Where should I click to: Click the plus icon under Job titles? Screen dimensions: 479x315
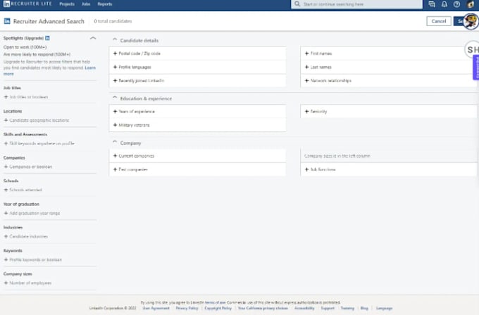coord(6,97)
